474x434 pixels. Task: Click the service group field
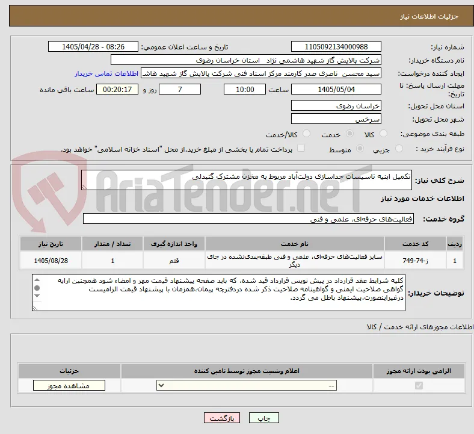(x=248, y=219)
